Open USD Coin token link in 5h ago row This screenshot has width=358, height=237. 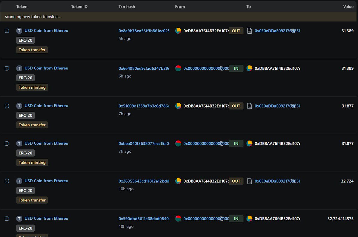pos(46,30)
